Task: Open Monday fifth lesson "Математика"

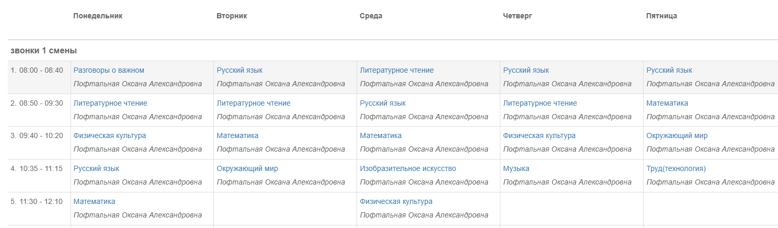Action: (x=94, y=202)
